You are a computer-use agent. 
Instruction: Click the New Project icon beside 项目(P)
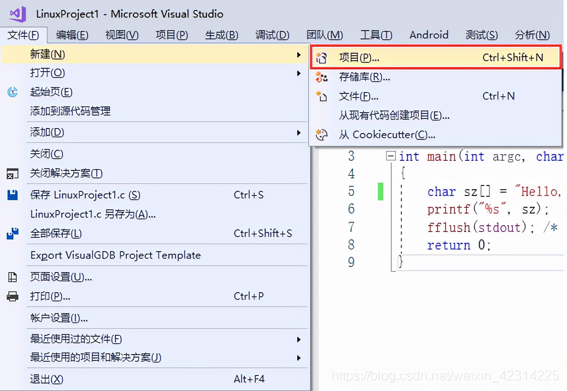(322, 57)
